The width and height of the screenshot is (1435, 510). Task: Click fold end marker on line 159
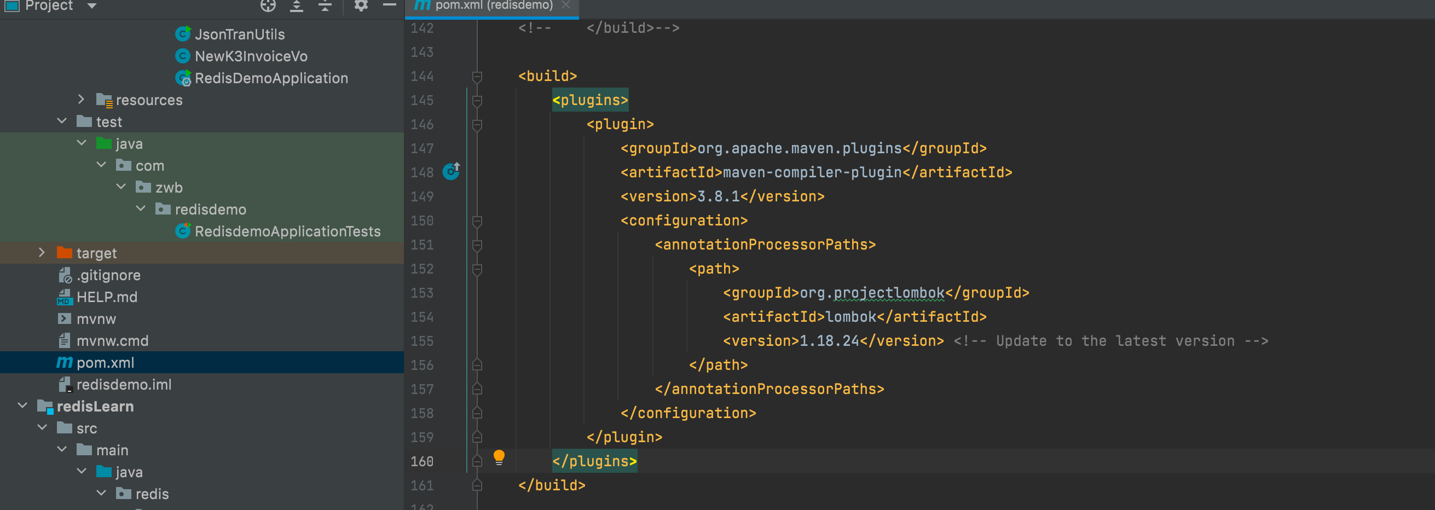pyautogui.click(x=477, y=437)
